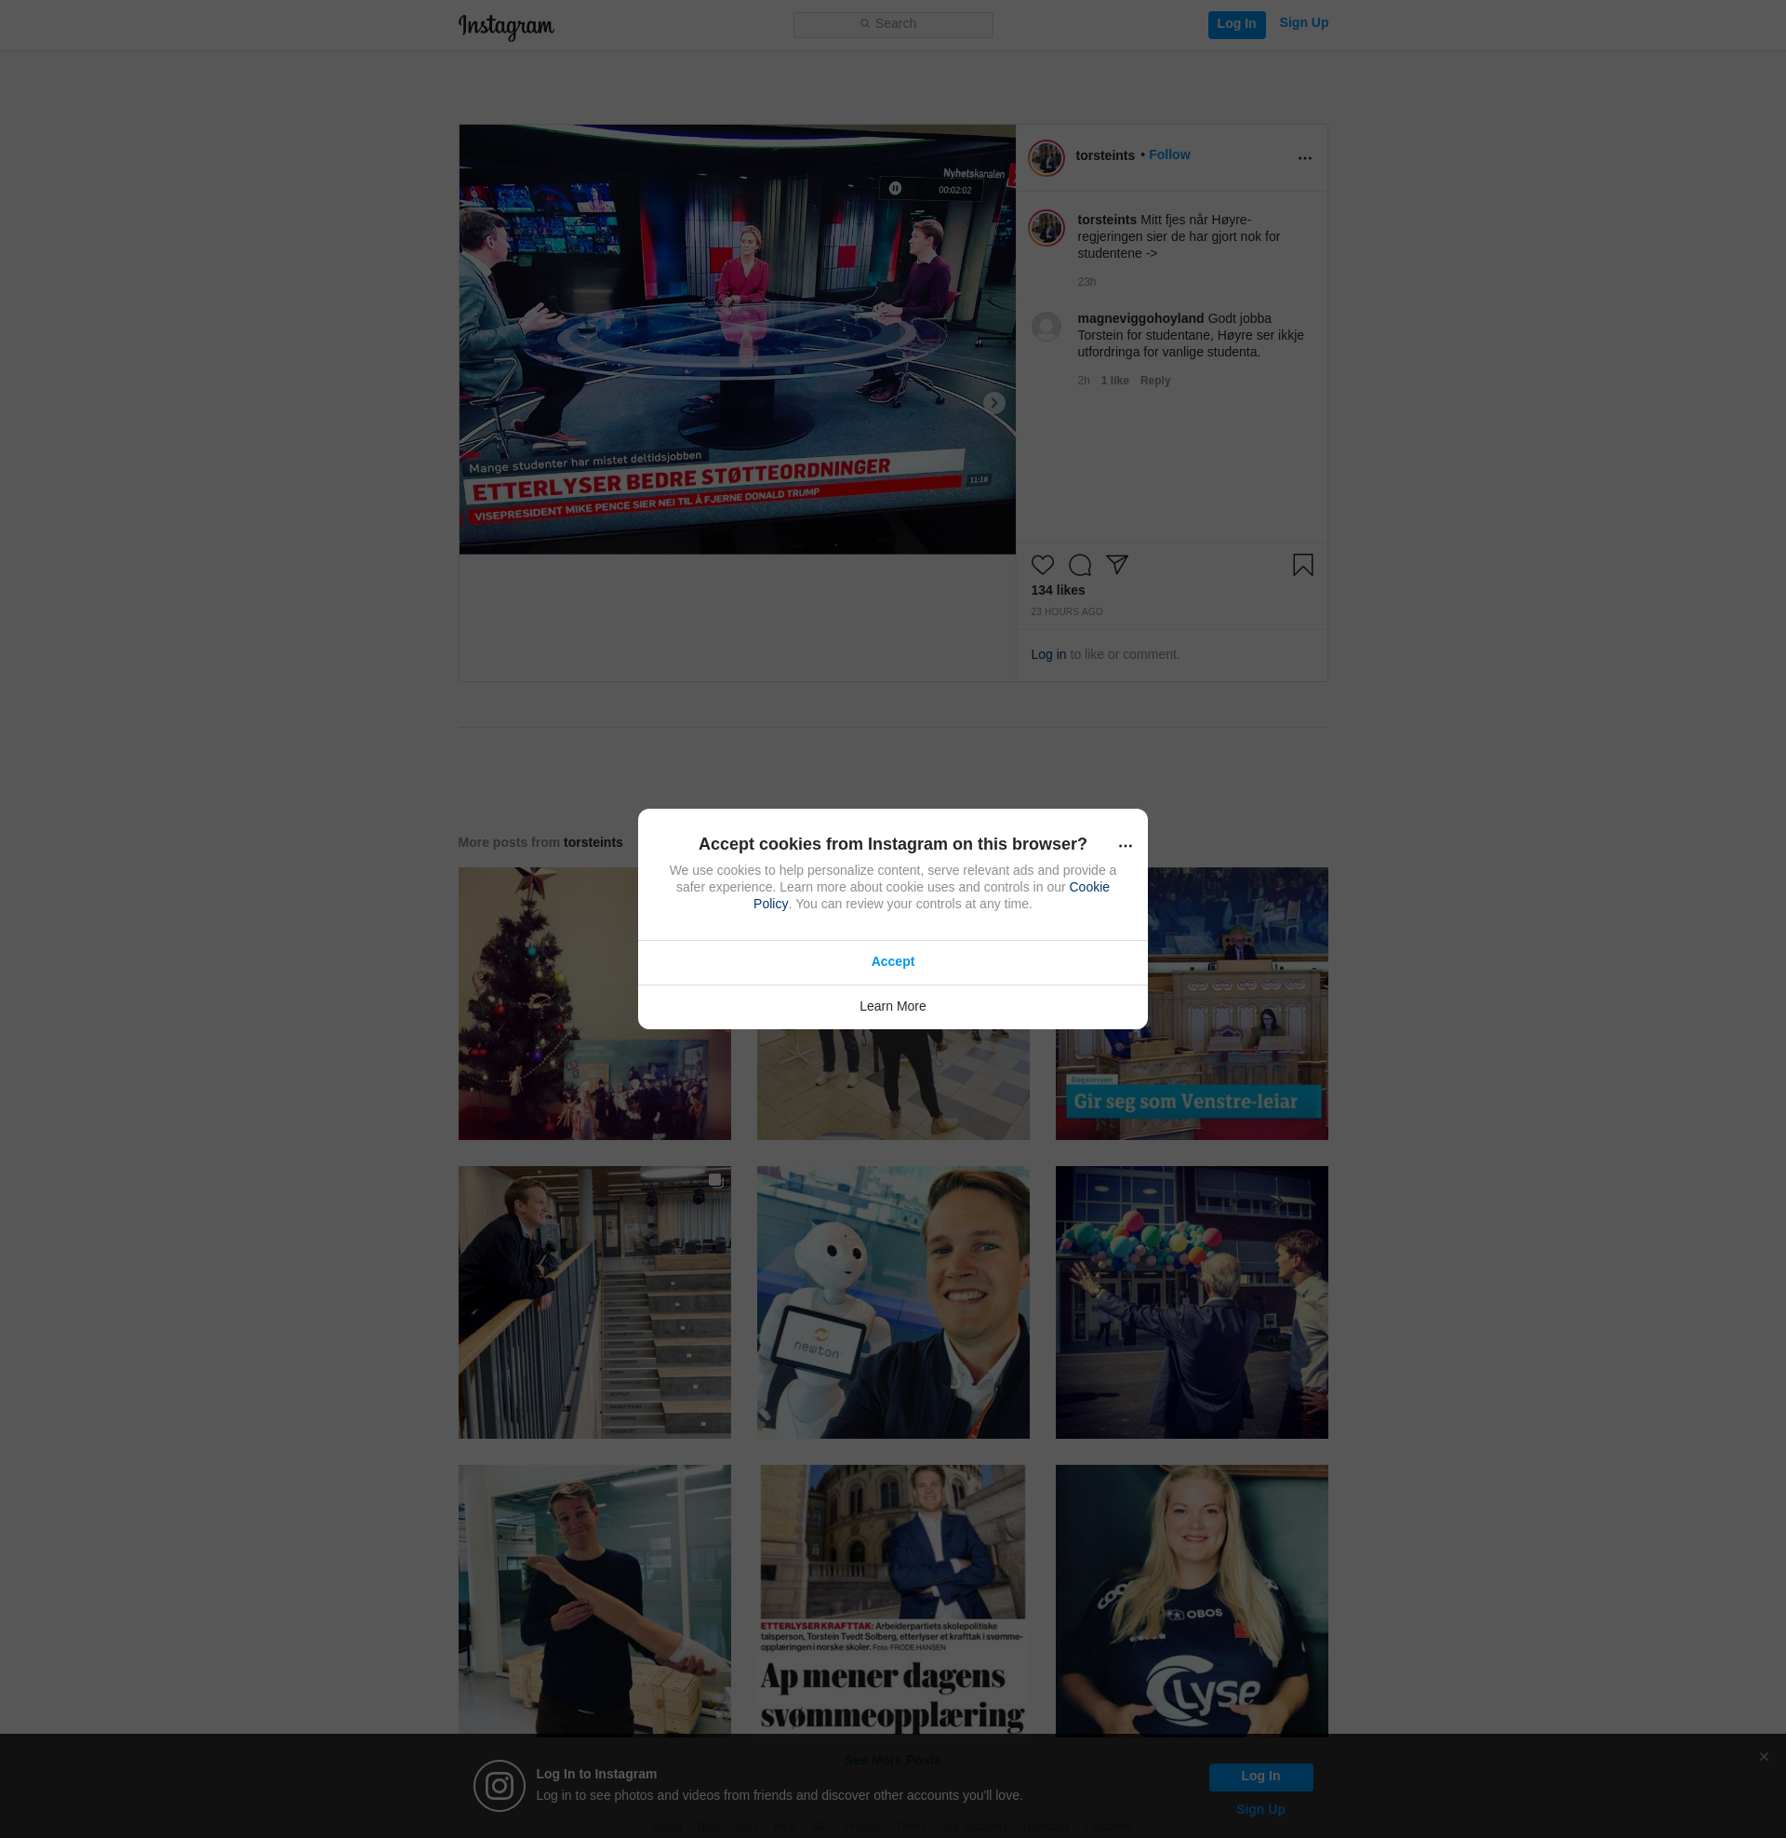Open cookie dialog three-dot options
1786x1838 pixels.
tap(1125, 845)
